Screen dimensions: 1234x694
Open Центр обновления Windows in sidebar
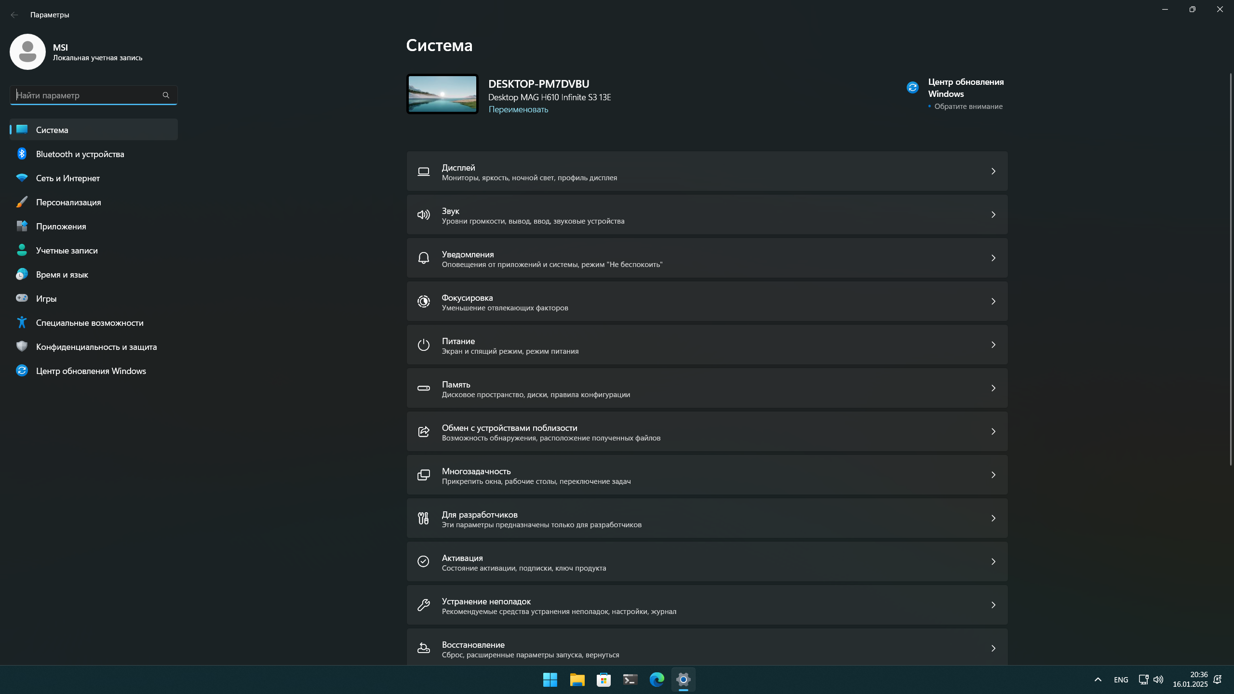(x=94, y=371)
